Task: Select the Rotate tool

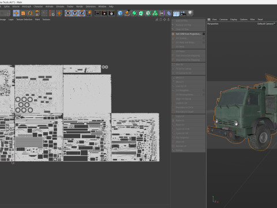Action: point(30,13)
